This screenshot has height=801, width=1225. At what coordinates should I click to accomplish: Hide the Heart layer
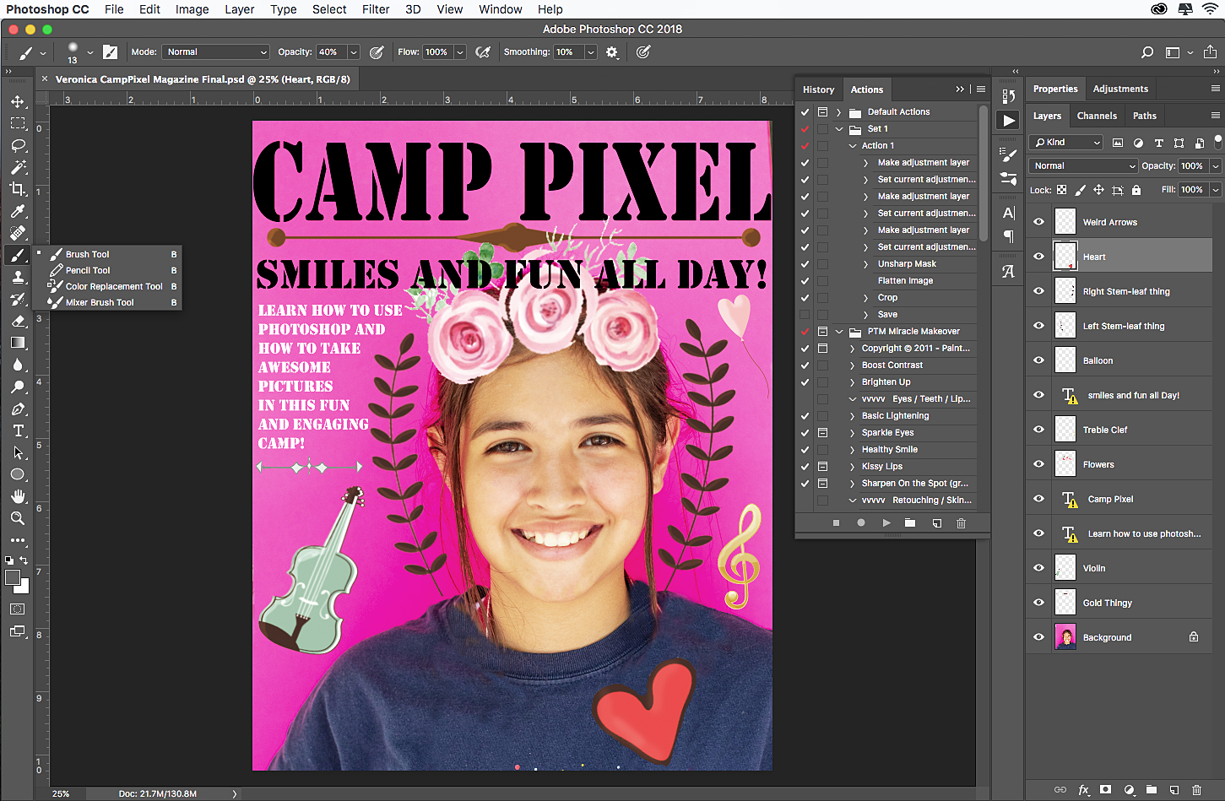click(x=1039, y=257)
